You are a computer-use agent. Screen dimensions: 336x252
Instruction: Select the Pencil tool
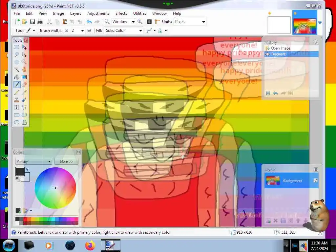click(16, 92)
